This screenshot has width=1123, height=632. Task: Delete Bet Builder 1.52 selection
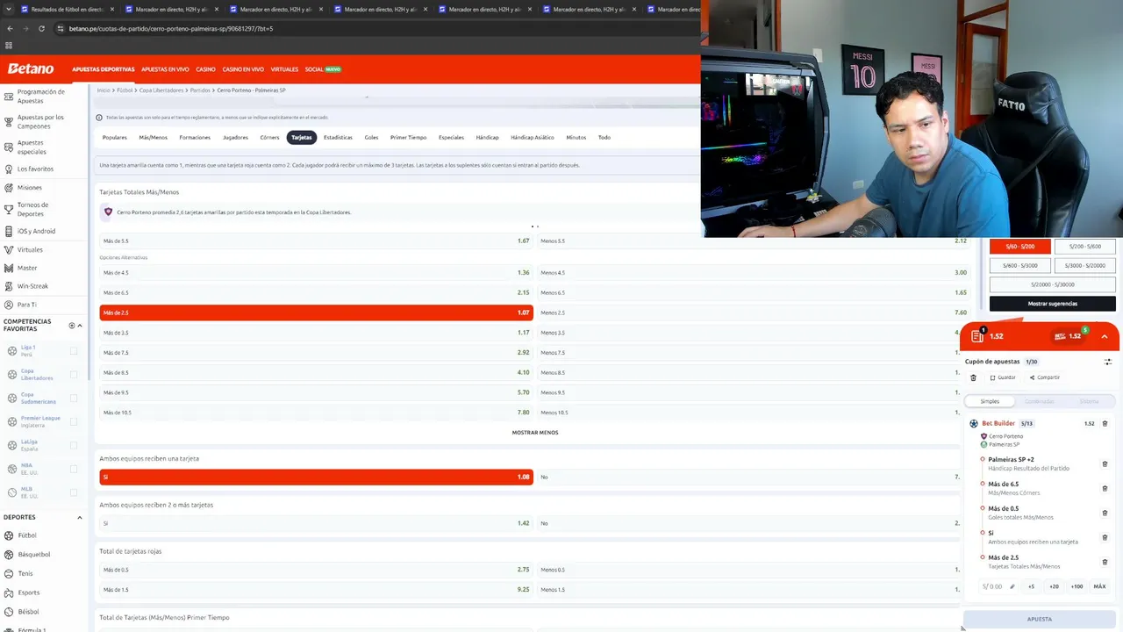pos(1105,423)
